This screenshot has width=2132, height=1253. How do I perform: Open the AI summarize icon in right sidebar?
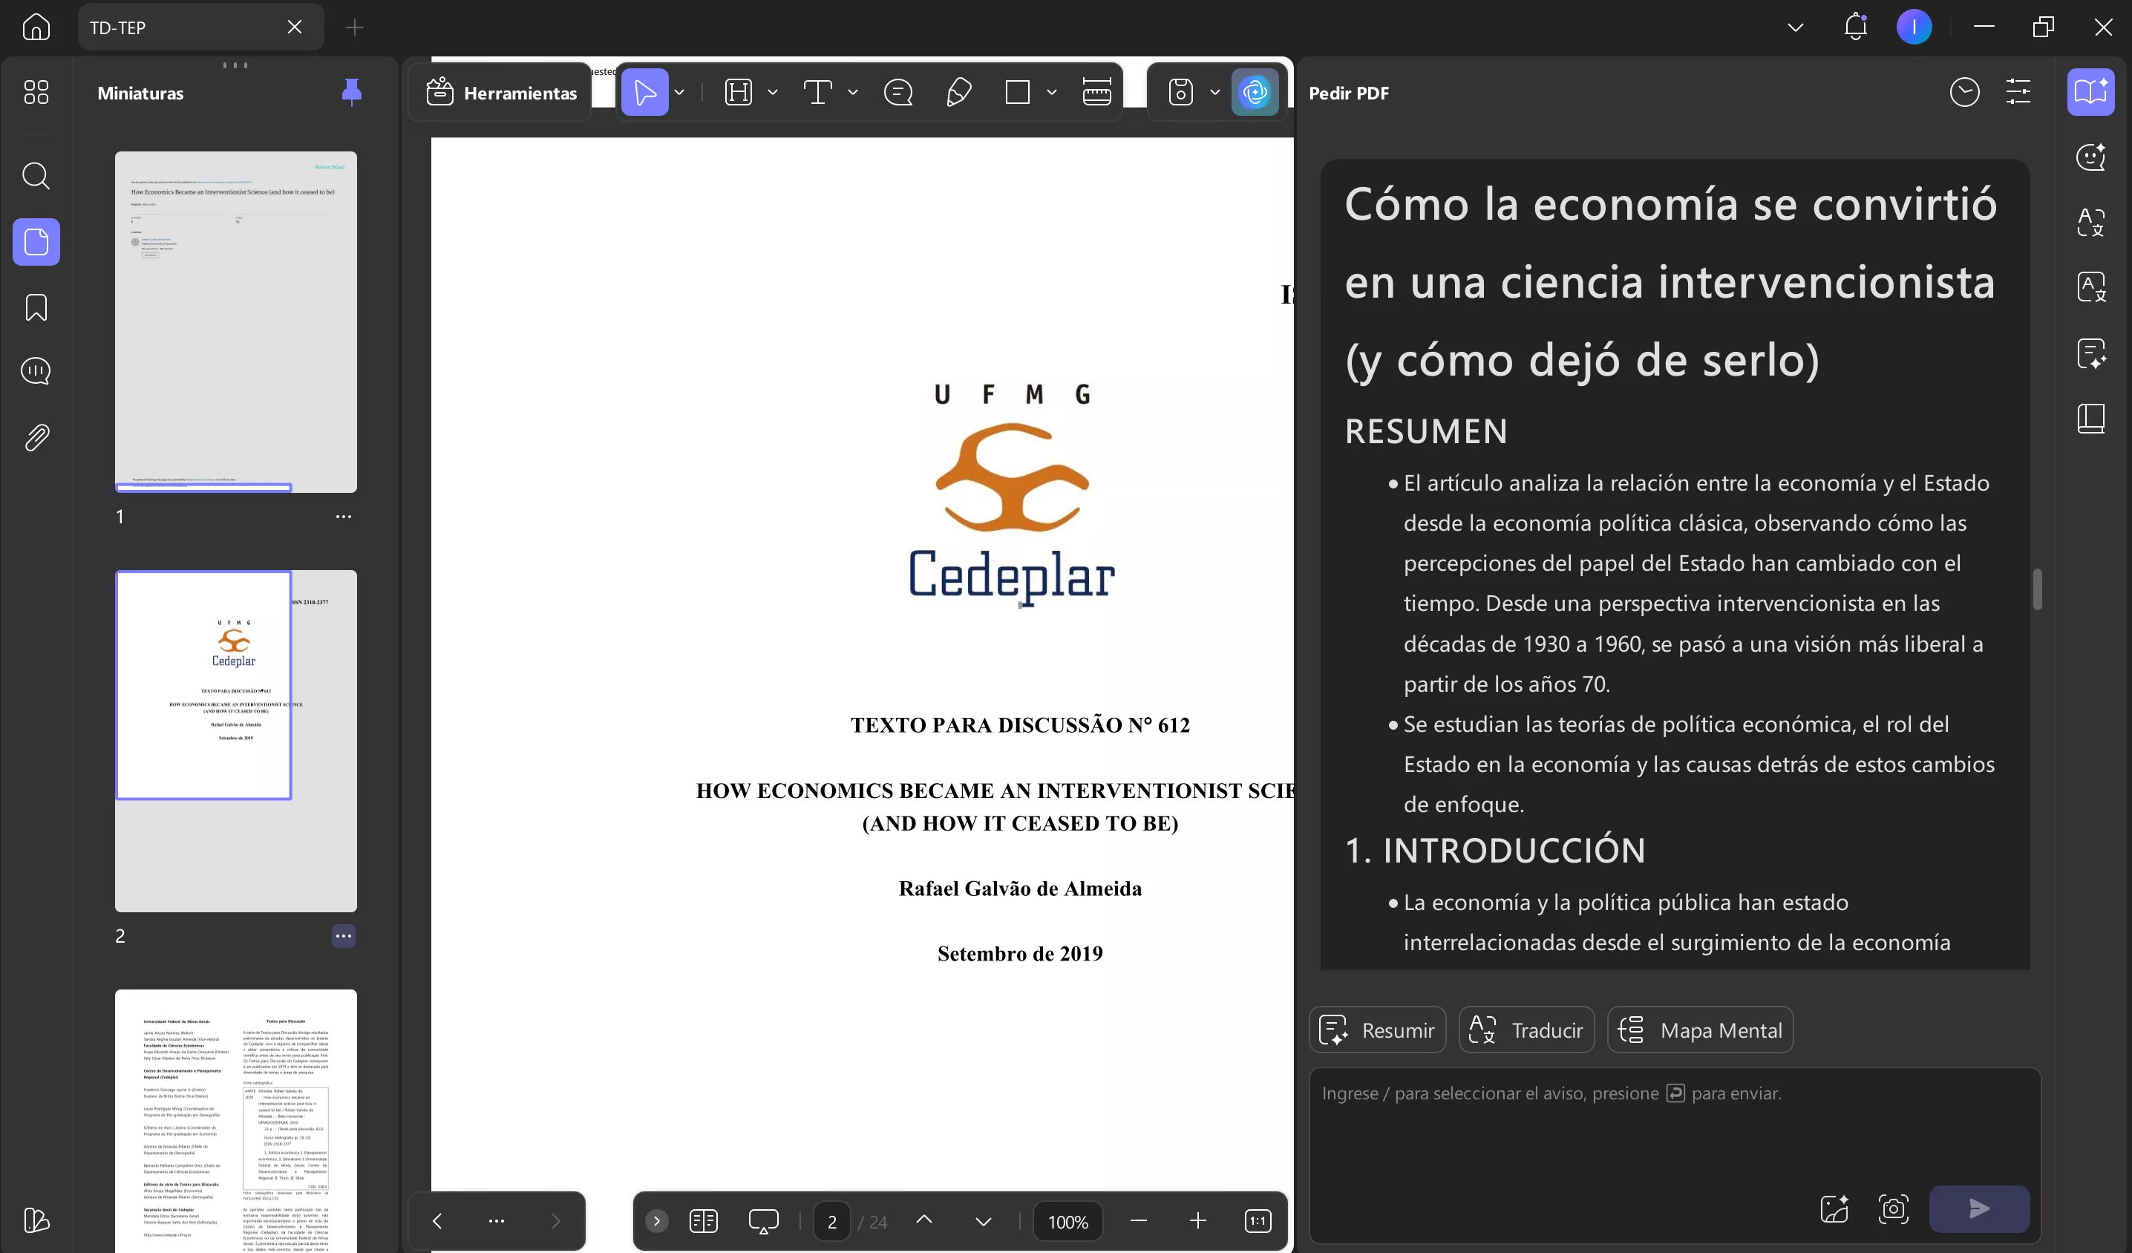click(x=2090, y=353)
